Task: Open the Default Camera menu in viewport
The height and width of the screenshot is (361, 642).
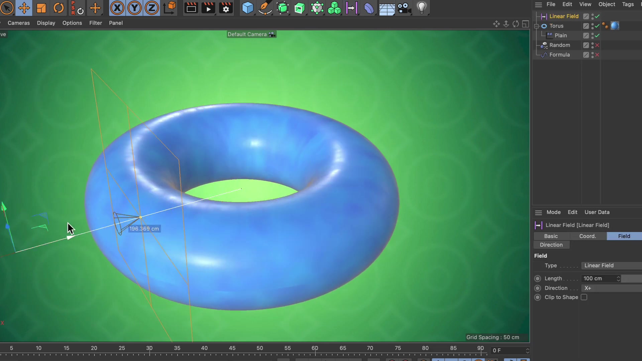Action: point(251,34)
